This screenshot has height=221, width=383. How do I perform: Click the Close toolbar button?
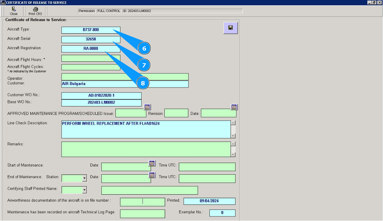pos(13,11)
